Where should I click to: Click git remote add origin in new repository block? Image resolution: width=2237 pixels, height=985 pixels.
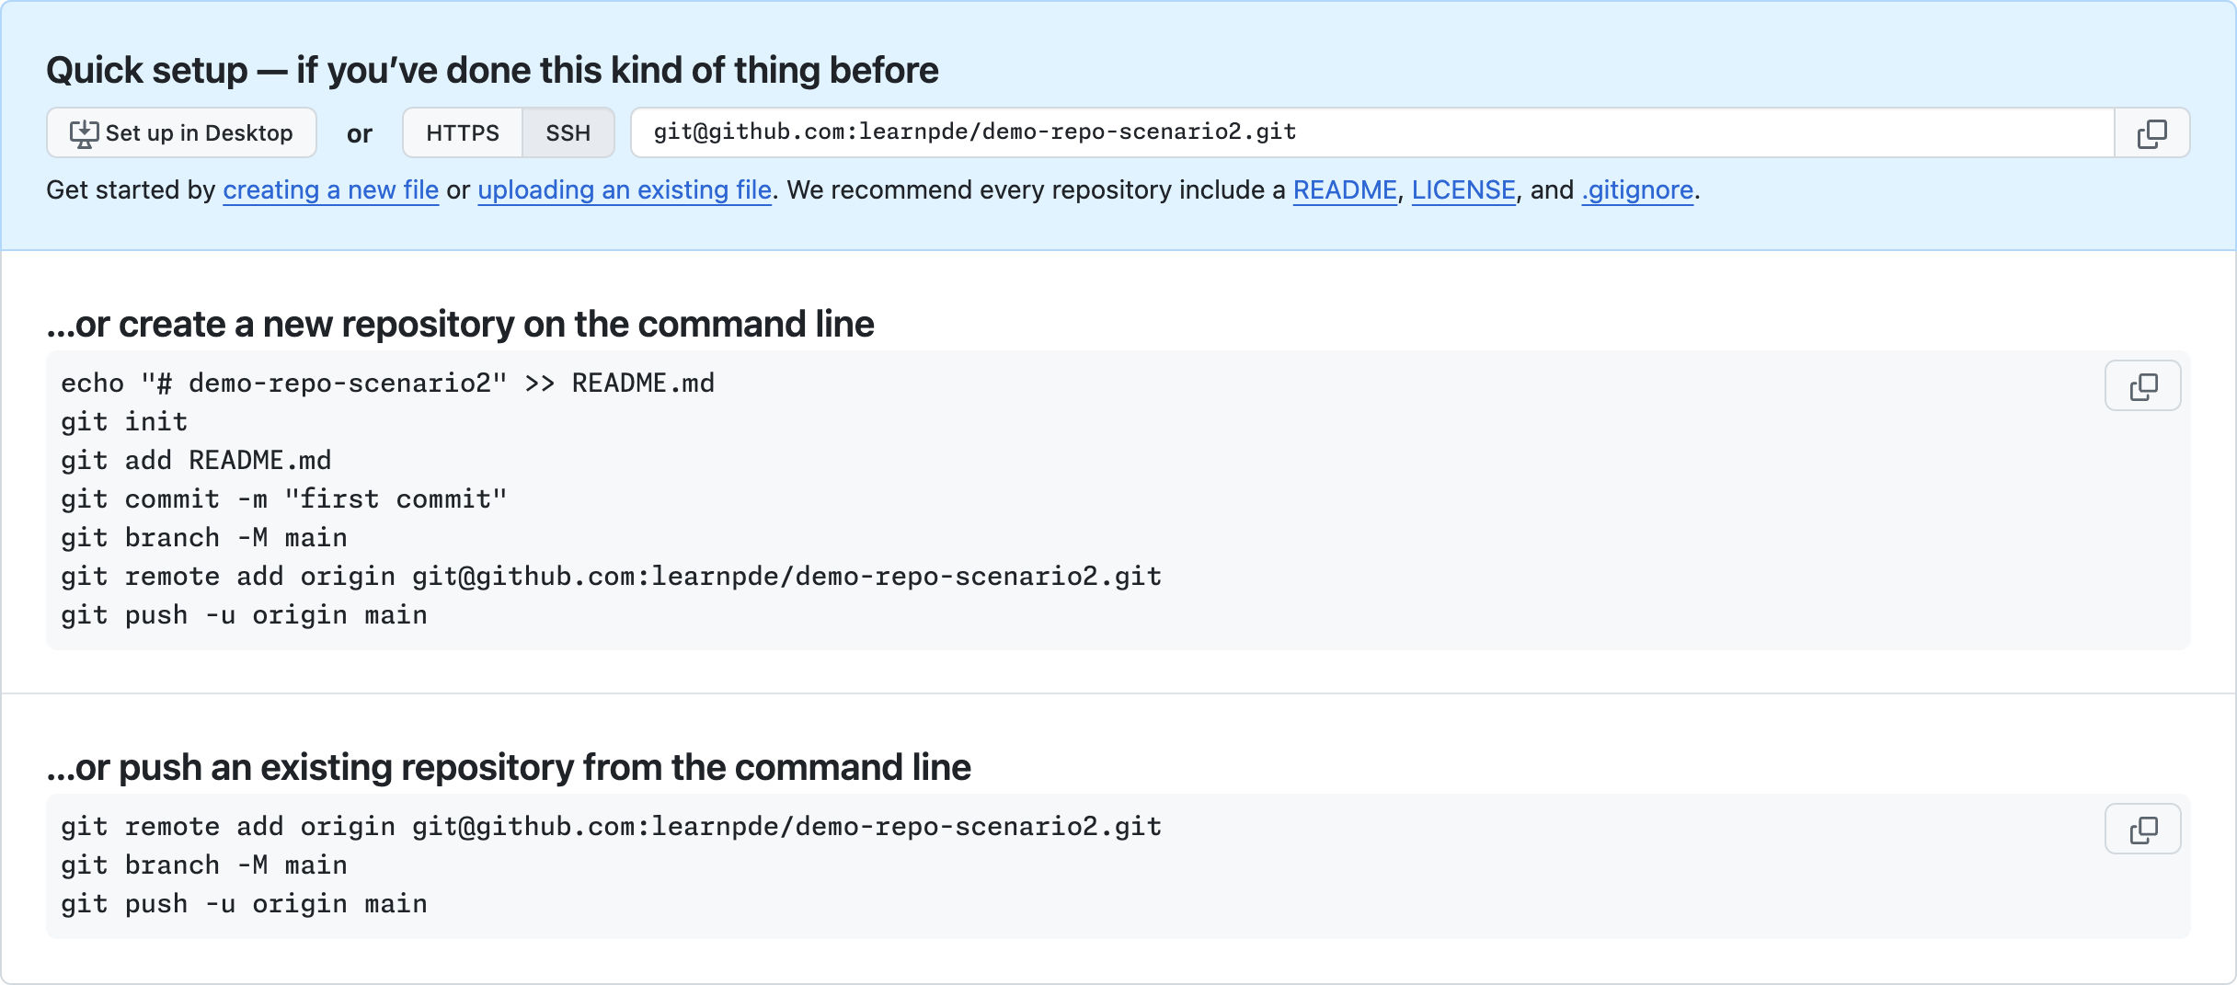click(612, 576)
